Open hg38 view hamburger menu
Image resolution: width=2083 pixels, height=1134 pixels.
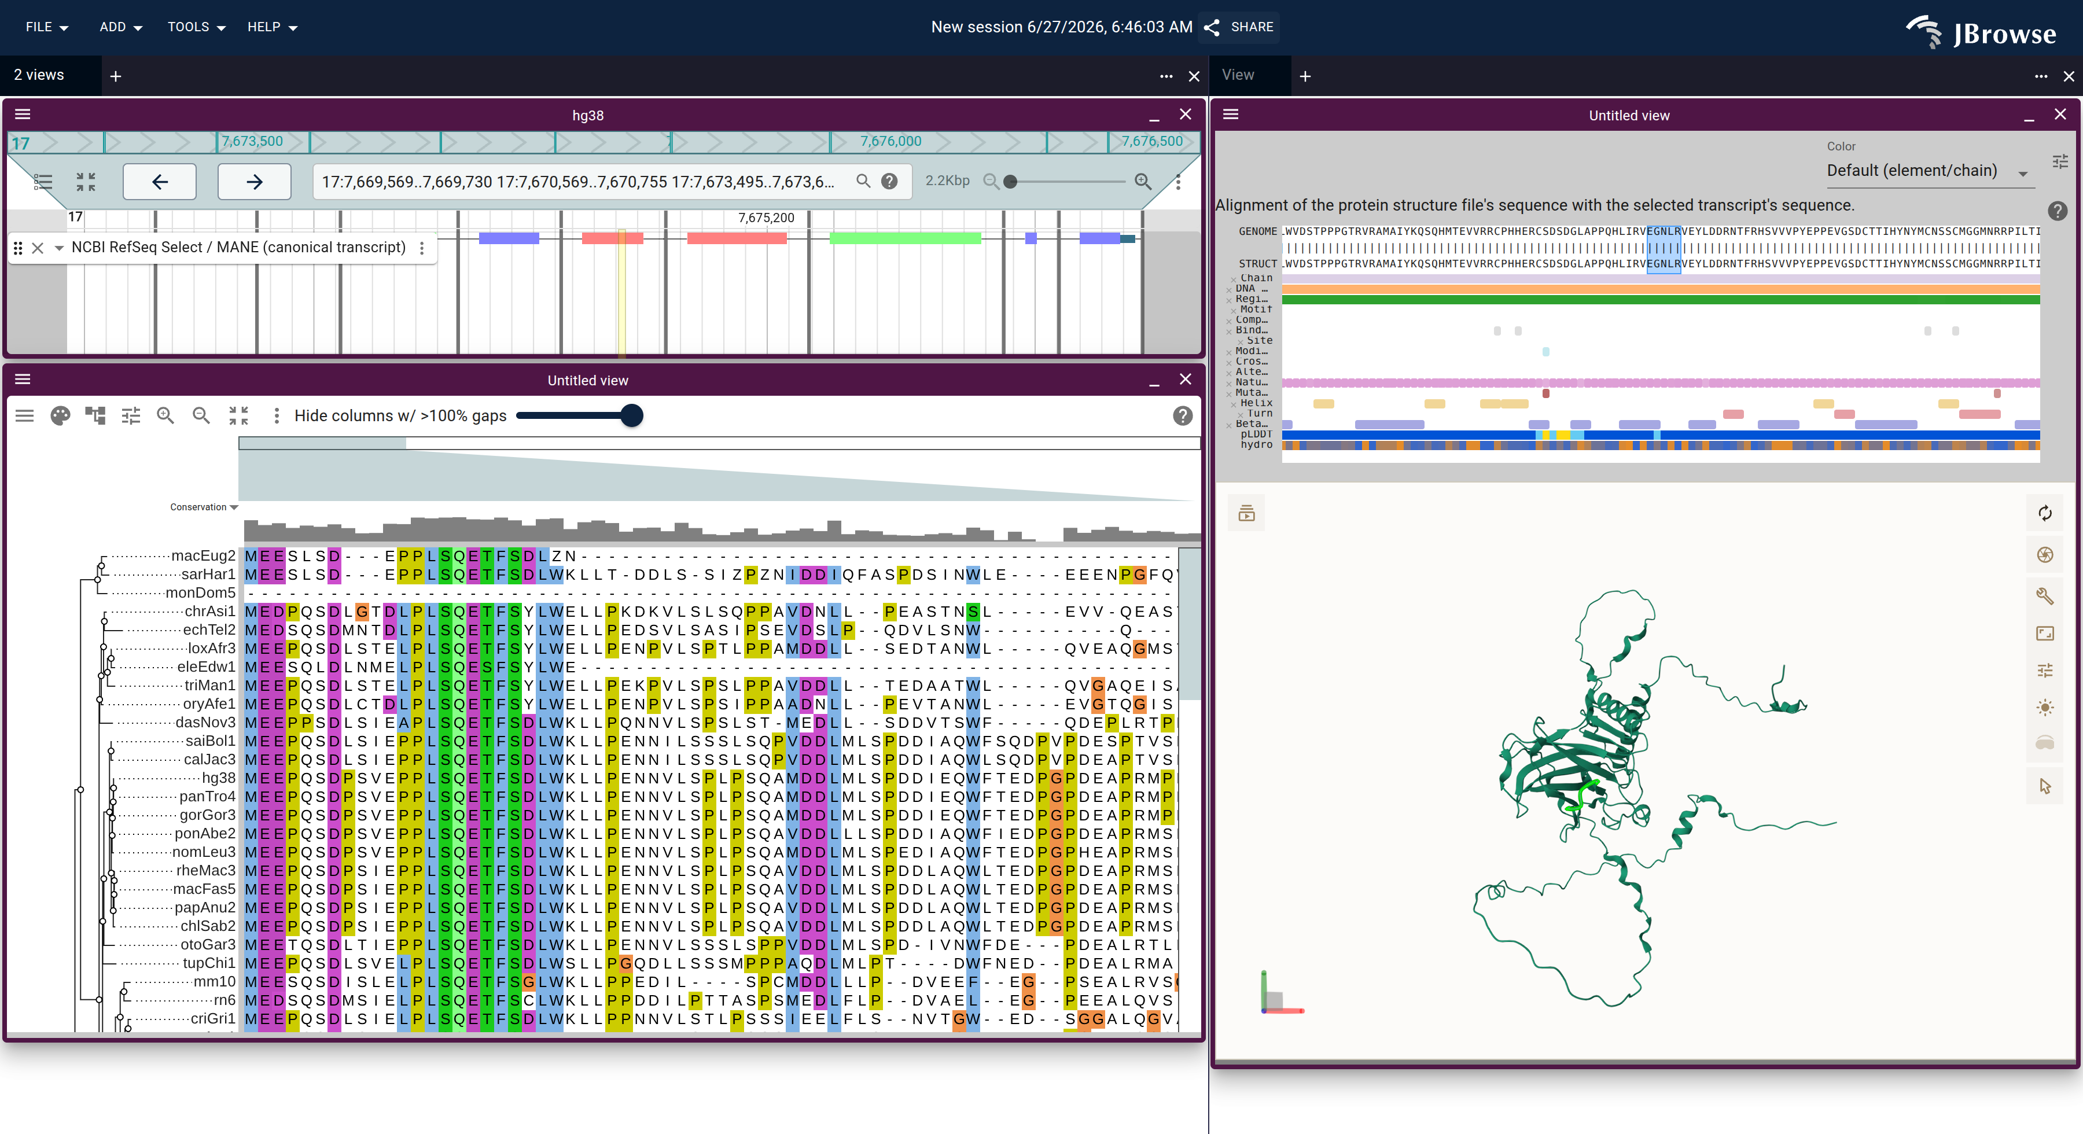23,115
